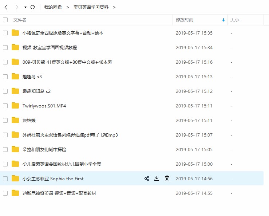Toggle the blue sort direction arrow

tap(223, 20)
